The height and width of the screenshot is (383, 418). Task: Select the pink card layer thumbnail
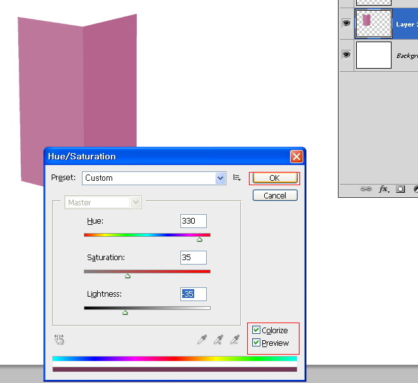pos(374,23)
